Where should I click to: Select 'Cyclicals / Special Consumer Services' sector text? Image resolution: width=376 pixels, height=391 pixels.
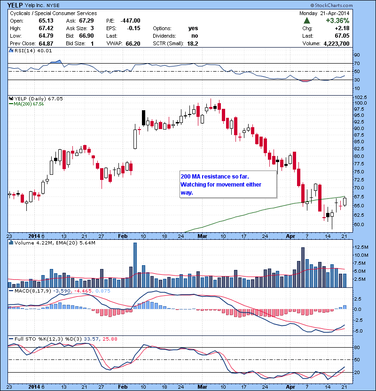[x=53, y=13]
